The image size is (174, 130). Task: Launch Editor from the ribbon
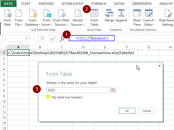coord(148,18)
